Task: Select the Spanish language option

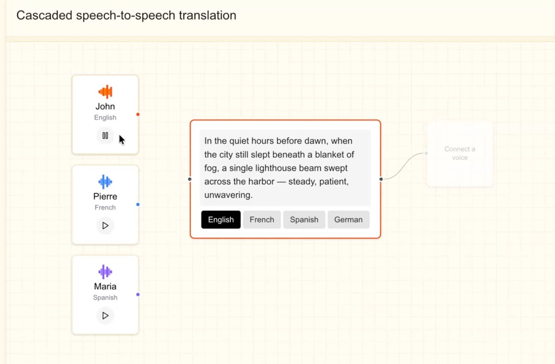Action: point(304,219)
